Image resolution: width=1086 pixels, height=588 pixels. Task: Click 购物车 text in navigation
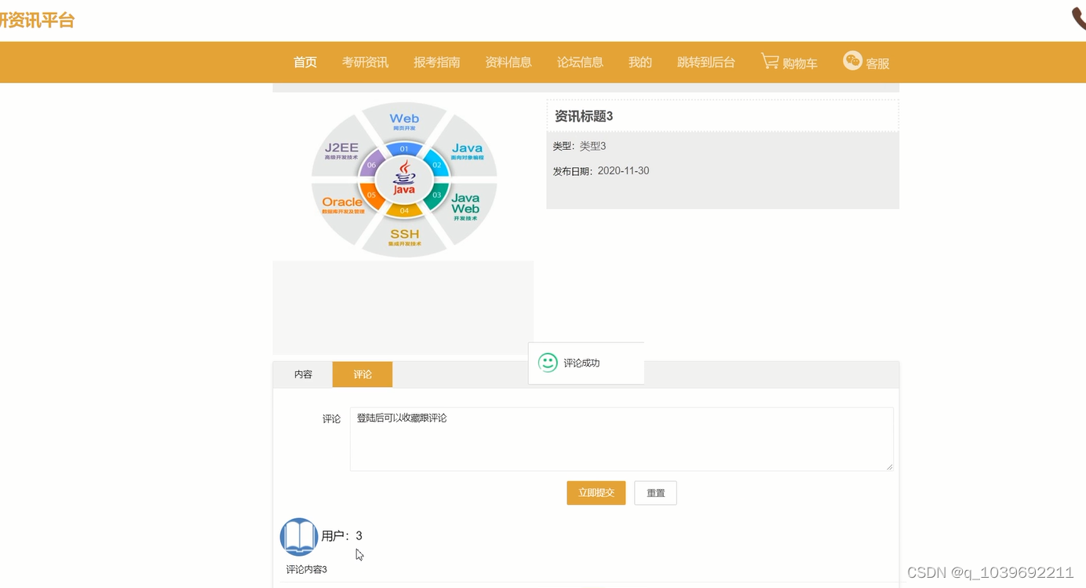point(800,64)
